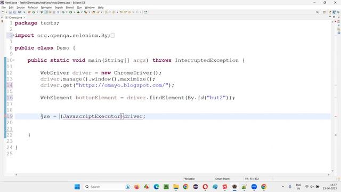Click the magnifier Quick Access search icon
341x192 pixels.
point(318,12)
